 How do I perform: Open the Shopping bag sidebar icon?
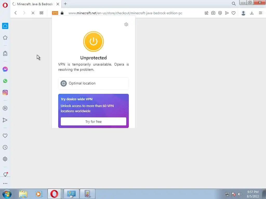(5, 53)
